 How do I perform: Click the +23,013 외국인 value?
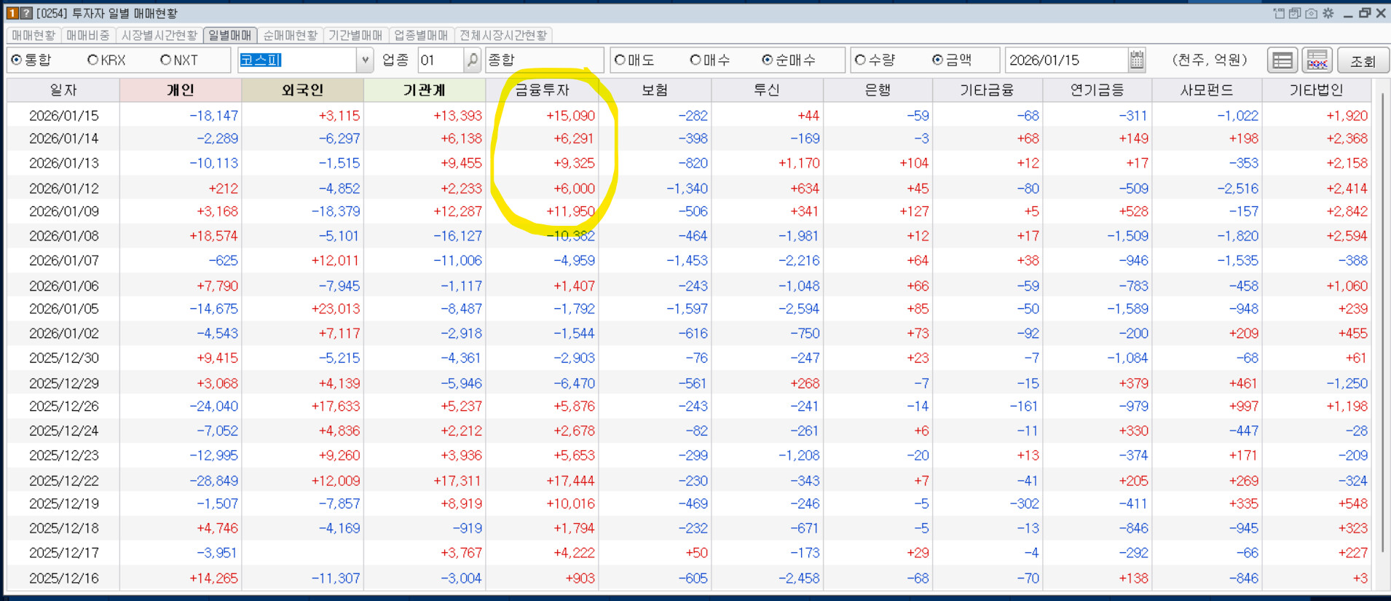pos(336,309)
